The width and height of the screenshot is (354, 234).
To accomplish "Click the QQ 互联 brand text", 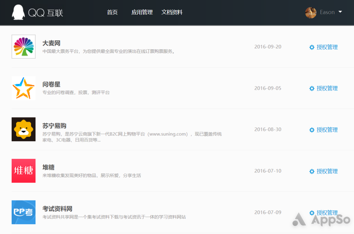I will coord(45,13).
